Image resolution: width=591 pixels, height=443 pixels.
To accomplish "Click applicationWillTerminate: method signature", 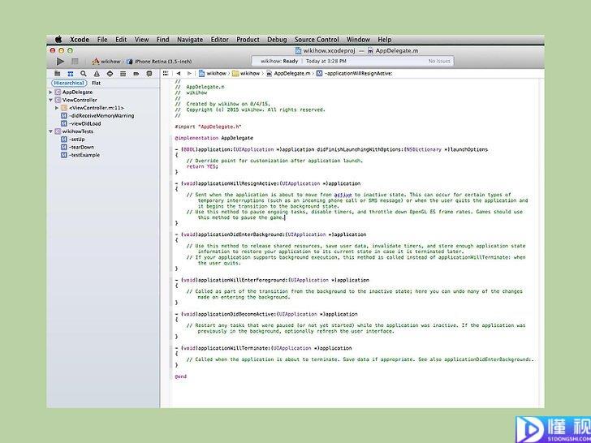I will pyautogui.click(x=264, y=348).
